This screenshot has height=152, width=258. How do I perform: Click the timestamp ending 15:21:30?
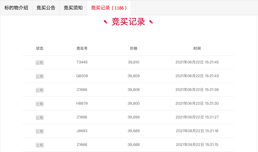tap(197, 103)
